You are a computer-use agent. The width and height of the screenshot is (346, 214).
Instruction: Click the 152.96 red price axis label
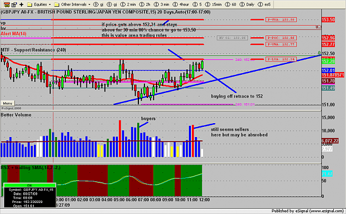328,38
